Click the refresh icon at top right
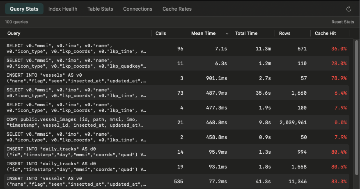The width and height of the screenshot is (360, 189). pos(349,9)
